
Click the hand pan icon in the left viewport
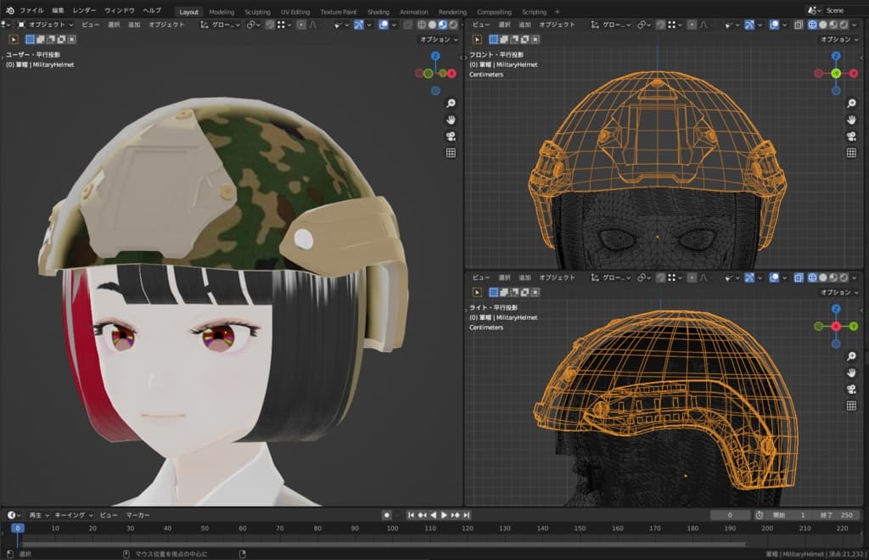(x=451, y=119)
